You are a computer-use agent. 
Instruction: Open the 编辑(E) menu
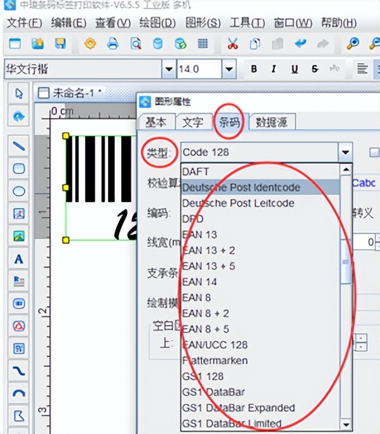pyautogui.click(x=69, y=23)
